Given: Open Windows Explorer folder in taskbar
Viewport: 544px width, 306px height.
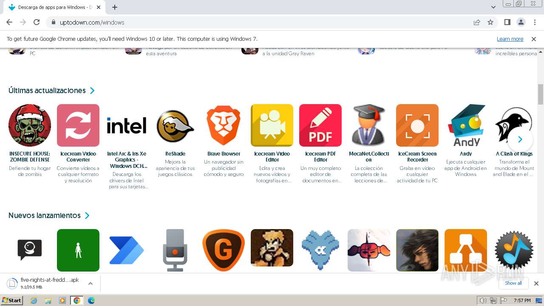Looking at the screenshot, I should [48, 300].
